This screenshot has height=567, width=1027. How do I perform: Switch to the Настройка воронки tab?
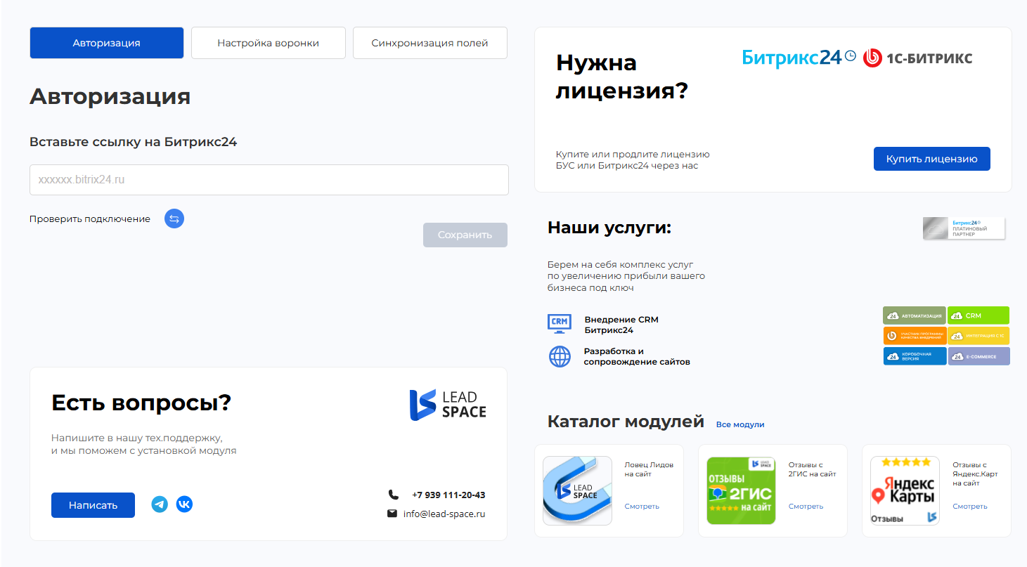point(268,43)
